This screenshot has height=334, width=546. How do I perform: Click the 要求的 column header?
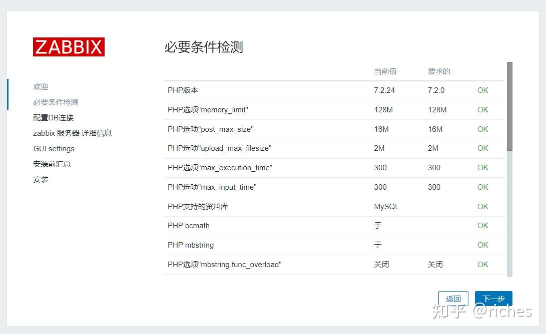pyautogui.click(x=438, y=71)
